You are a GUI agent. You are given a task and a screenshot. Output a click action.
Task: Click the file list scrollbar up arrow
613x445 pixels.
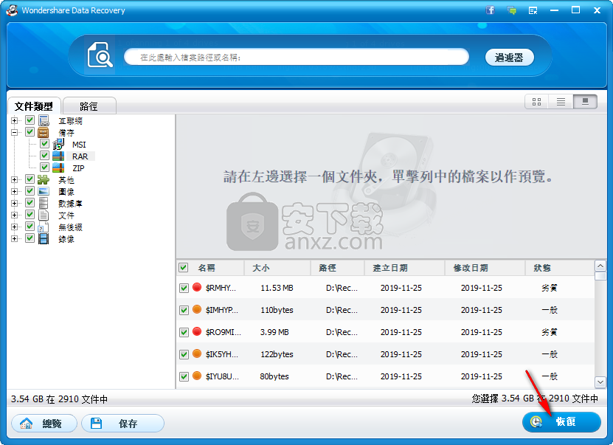coord(600,266)
